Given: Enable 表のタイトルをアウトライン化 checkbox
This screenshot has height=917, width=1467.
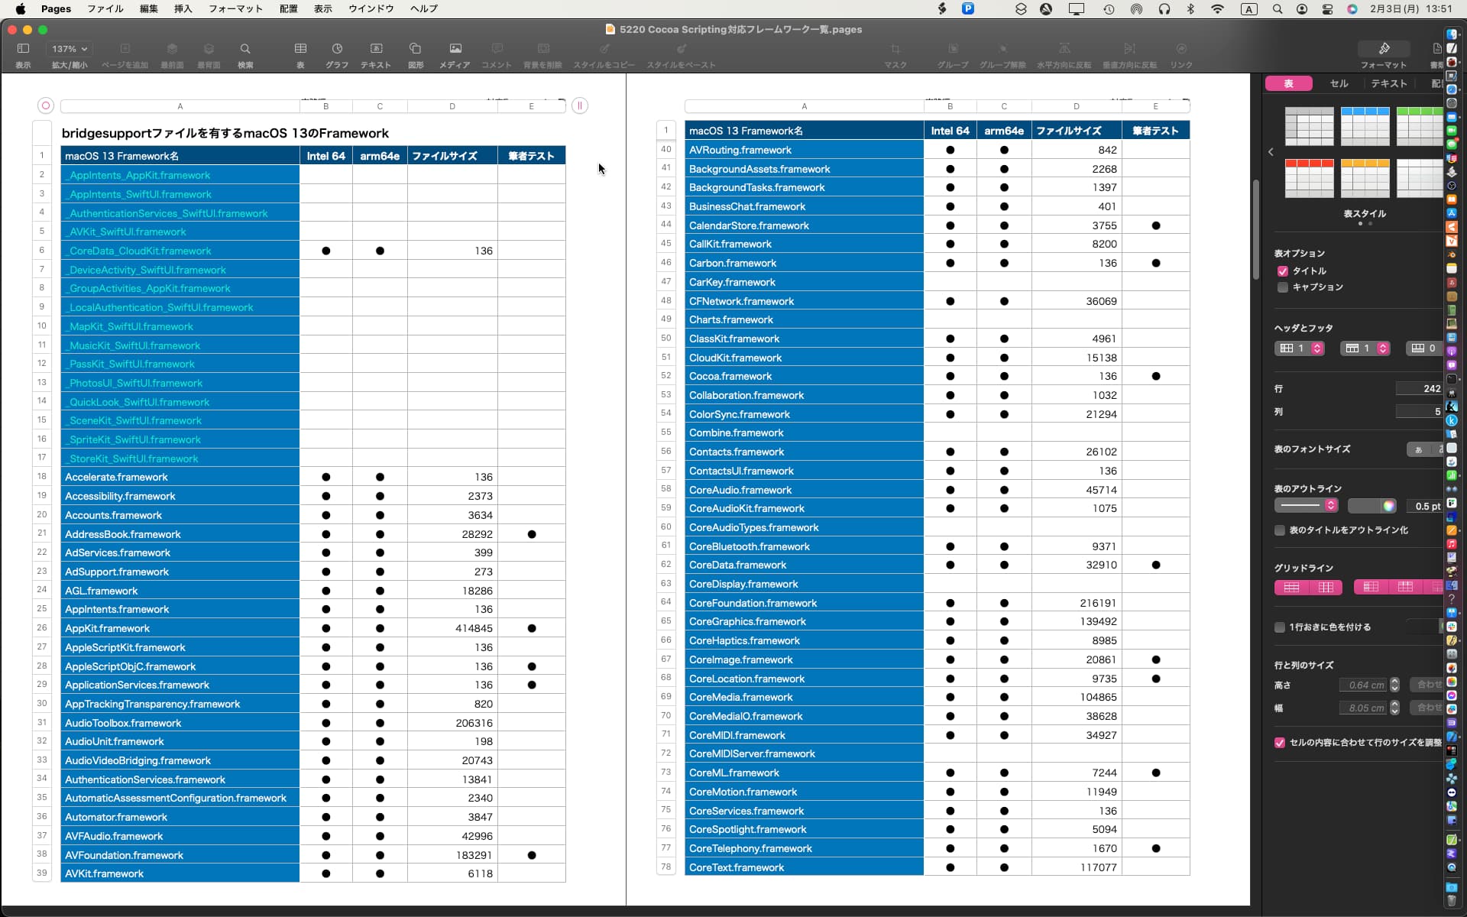Looking at the screenshot, I should [x=1280, y=530].
